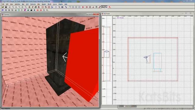Open the Help menu
The height and width of the screenshot is (110, 195).
pos(66,4)
